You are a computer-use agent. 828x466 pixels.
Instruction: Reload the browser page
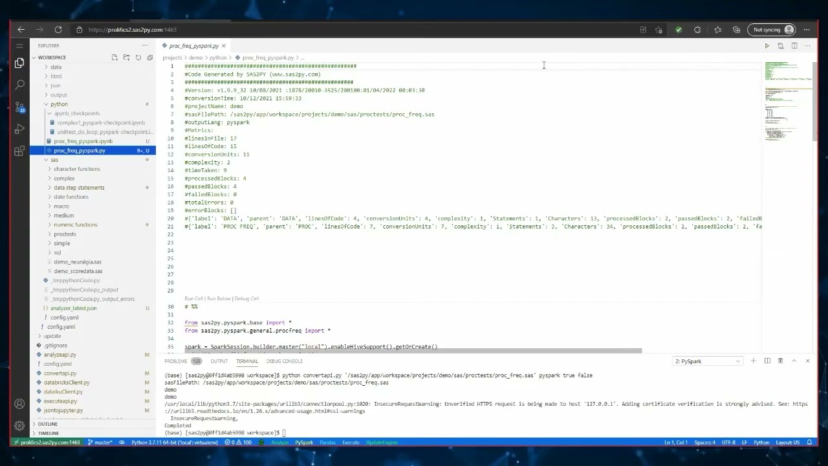tap(58, 30)
